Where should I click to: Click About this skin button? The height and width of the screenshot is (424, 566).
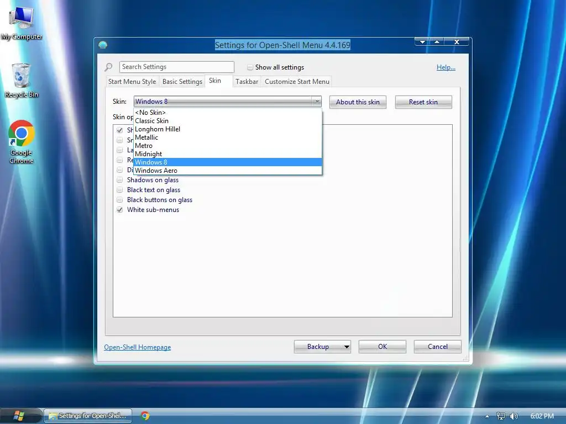[x=358, y=102]
